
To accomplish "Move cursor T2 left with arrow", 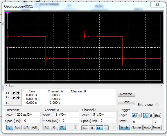I will click(x=14, y=98).
